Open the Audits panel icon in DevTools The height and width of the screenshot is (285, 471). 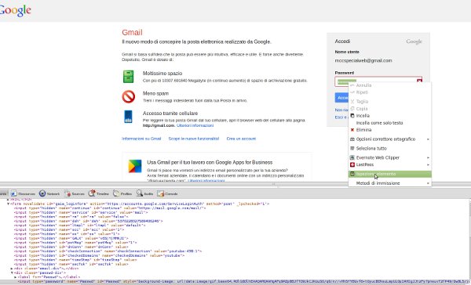[x=140, y=193]
